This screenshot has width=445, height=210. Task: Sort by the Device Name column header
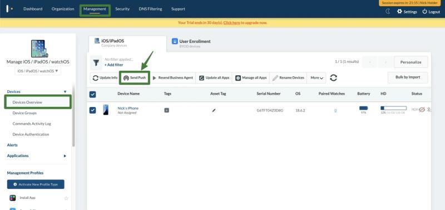pos(128,94)
